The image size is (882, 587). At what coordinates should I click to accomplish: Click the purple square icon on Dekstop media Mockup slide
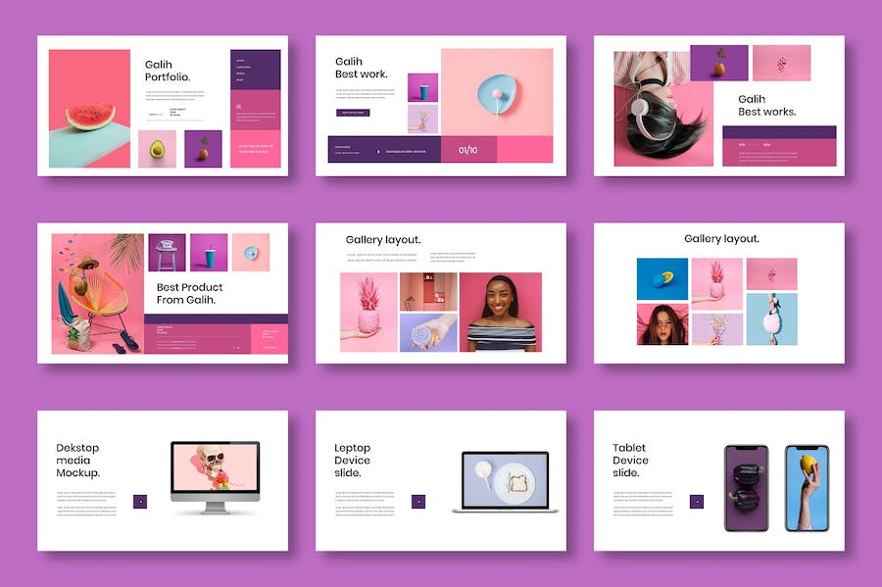(140, 501)
